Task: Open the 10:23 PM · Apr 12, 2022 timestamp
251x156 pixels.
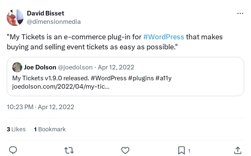Action: coord(40,107)
